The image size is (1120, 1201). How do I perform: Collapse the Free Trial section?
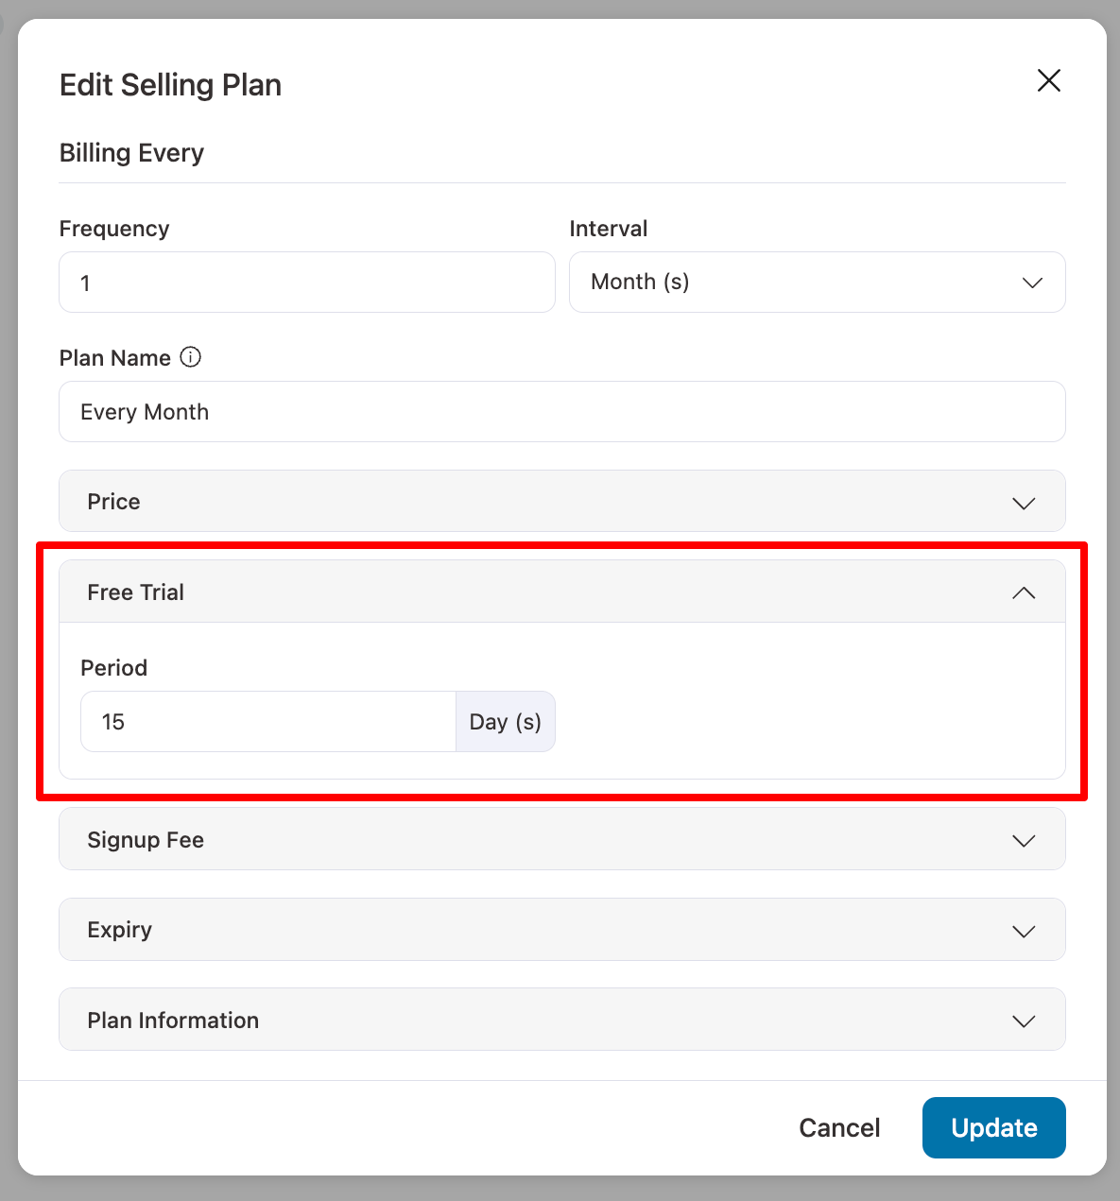point(561,592)
